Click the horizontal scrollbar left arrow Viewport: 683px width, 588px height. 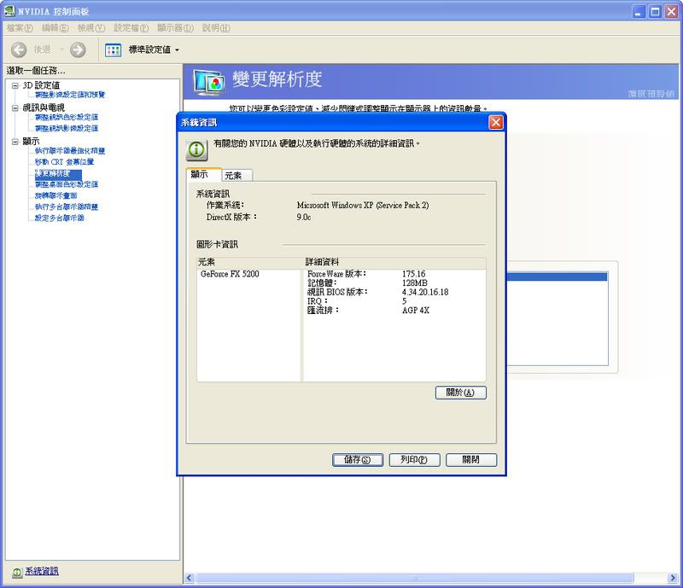[x=189, y=578]
